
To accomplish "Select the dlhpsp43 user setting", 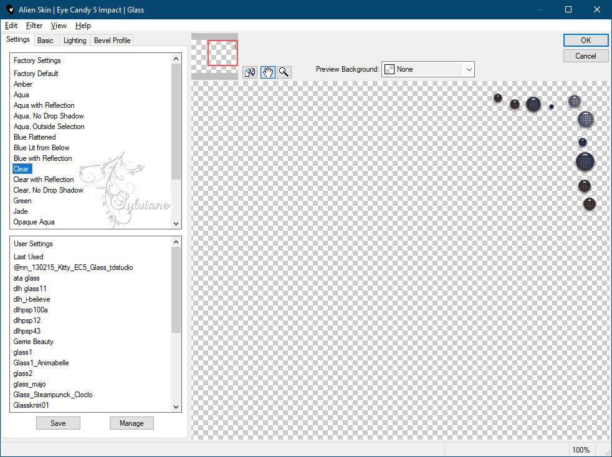I will point(27,330).
